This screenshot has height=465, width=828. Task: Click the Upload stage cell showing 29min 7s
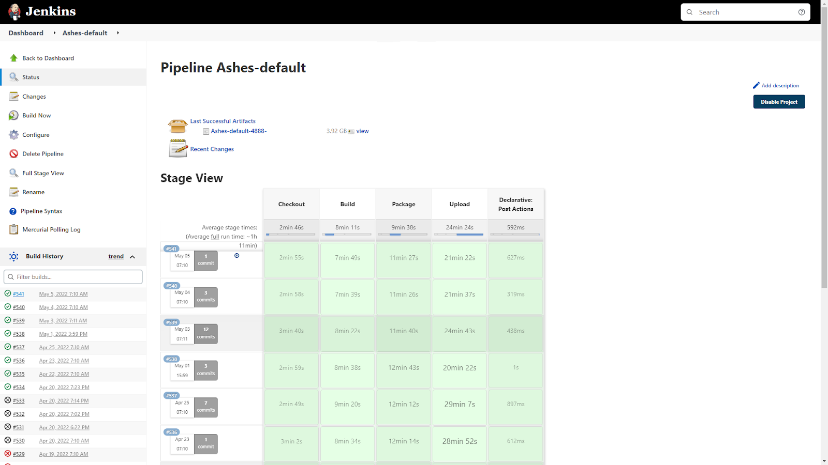coord(460,405)
